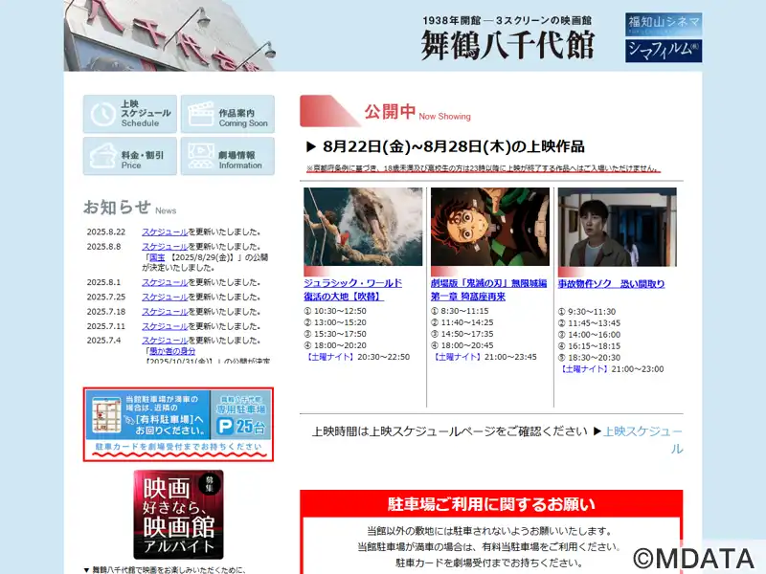Image resolution: width=766 pixels, height=574 pixels.
Task: Click the 8月22日(金)~8月28日(木)の上映作品 heading
Action: point(445,146)
